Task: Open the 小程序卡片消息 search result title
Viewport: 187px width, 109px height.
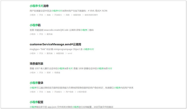Action: click(x=39, y=6)
